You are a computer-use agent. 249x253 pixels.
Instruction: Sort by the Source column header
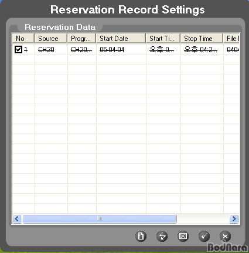[51, 38]
